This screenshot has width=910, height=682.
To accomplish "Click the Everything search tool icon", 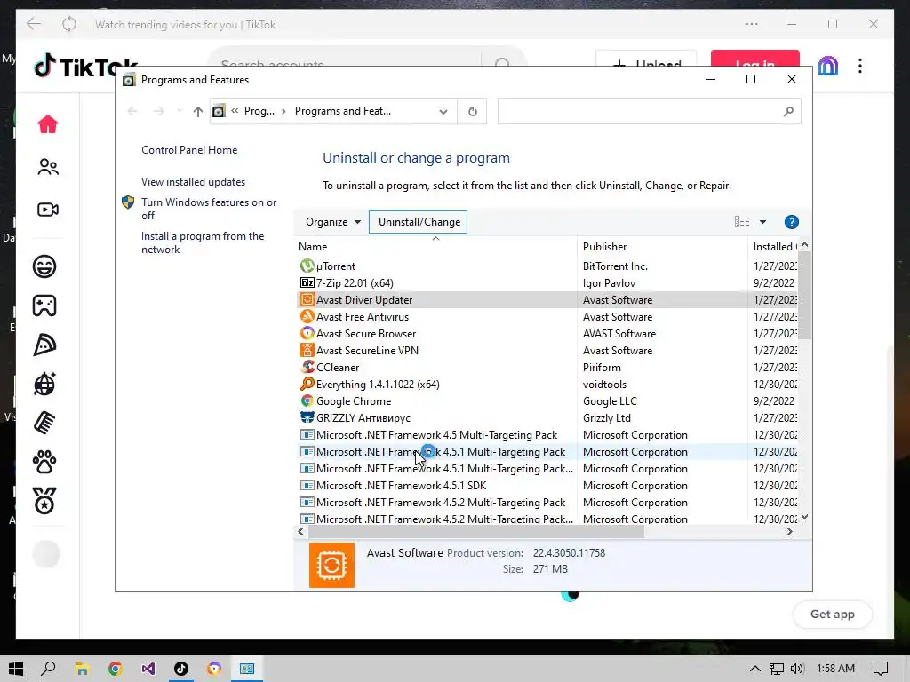I will pyautogui.click(x=307, y=384).
